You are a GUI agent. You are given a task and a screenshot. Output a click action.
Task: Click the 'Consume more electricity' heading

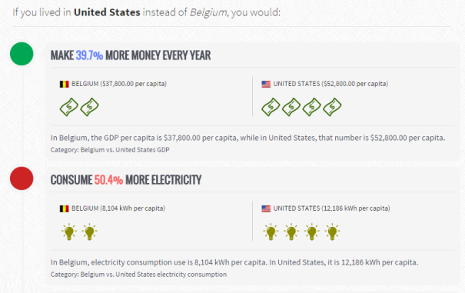point(126,180)
